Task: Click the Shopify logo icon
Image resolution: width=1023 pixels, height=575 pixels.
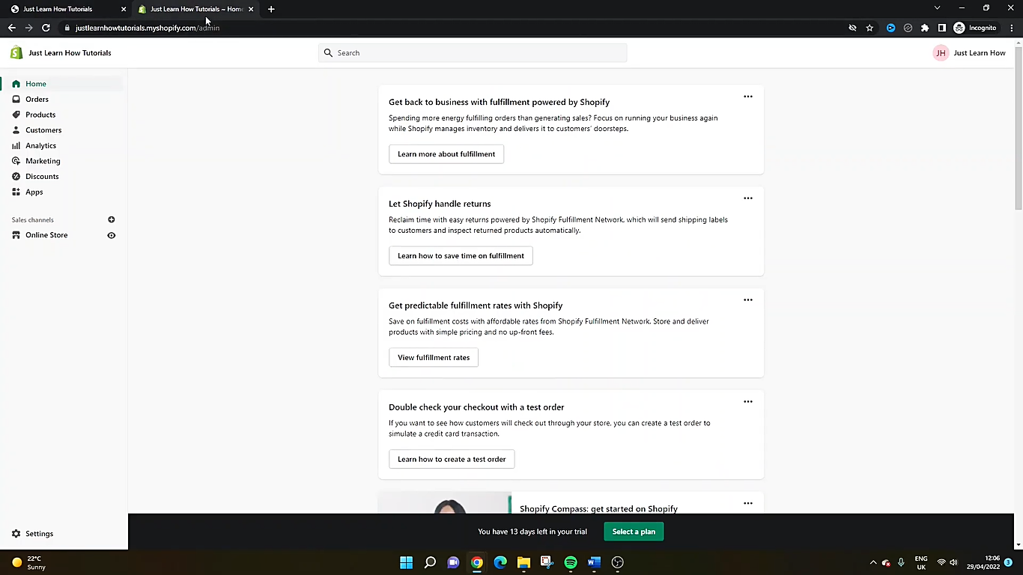Action: tap(16, 53)
